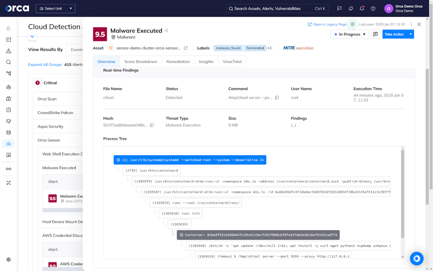433x271 pixels.
Task: Open the VirusTotal tab
Action: tap(232, 62)
